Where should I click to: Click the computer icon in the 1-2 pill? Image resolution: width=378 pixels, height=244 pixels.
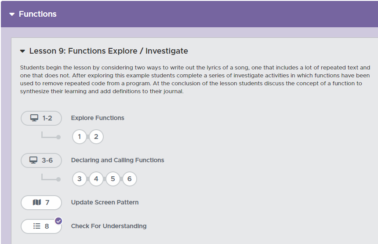coord(34,118)
